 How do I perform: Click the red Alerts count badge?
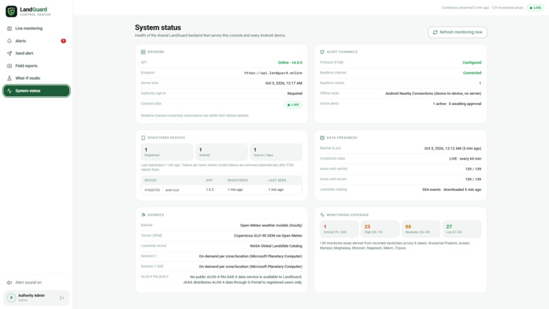(x=63, y=41)
